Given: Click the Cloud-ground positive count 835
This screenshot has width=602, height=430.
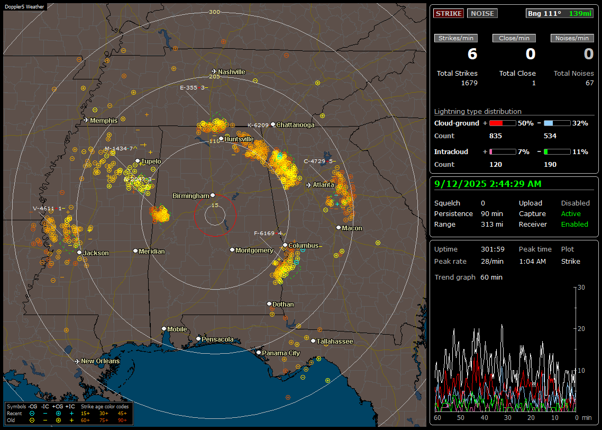Looking at the screenshot, I should (x=495, y=136).
